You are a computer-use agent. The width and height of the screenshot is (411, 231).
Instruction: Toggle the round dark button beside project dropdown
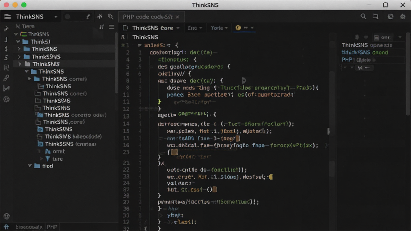click(67, 17)
